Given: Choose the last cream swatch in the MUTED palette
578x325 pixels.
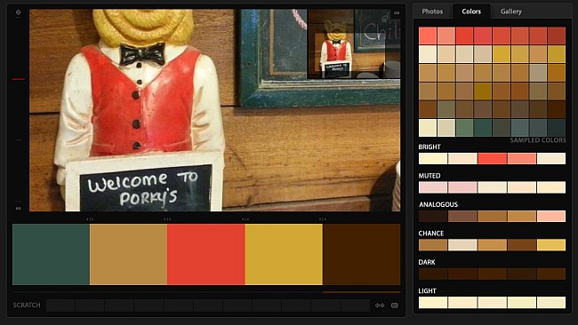Looking at the screenshot, I should (x=551, y=187).
